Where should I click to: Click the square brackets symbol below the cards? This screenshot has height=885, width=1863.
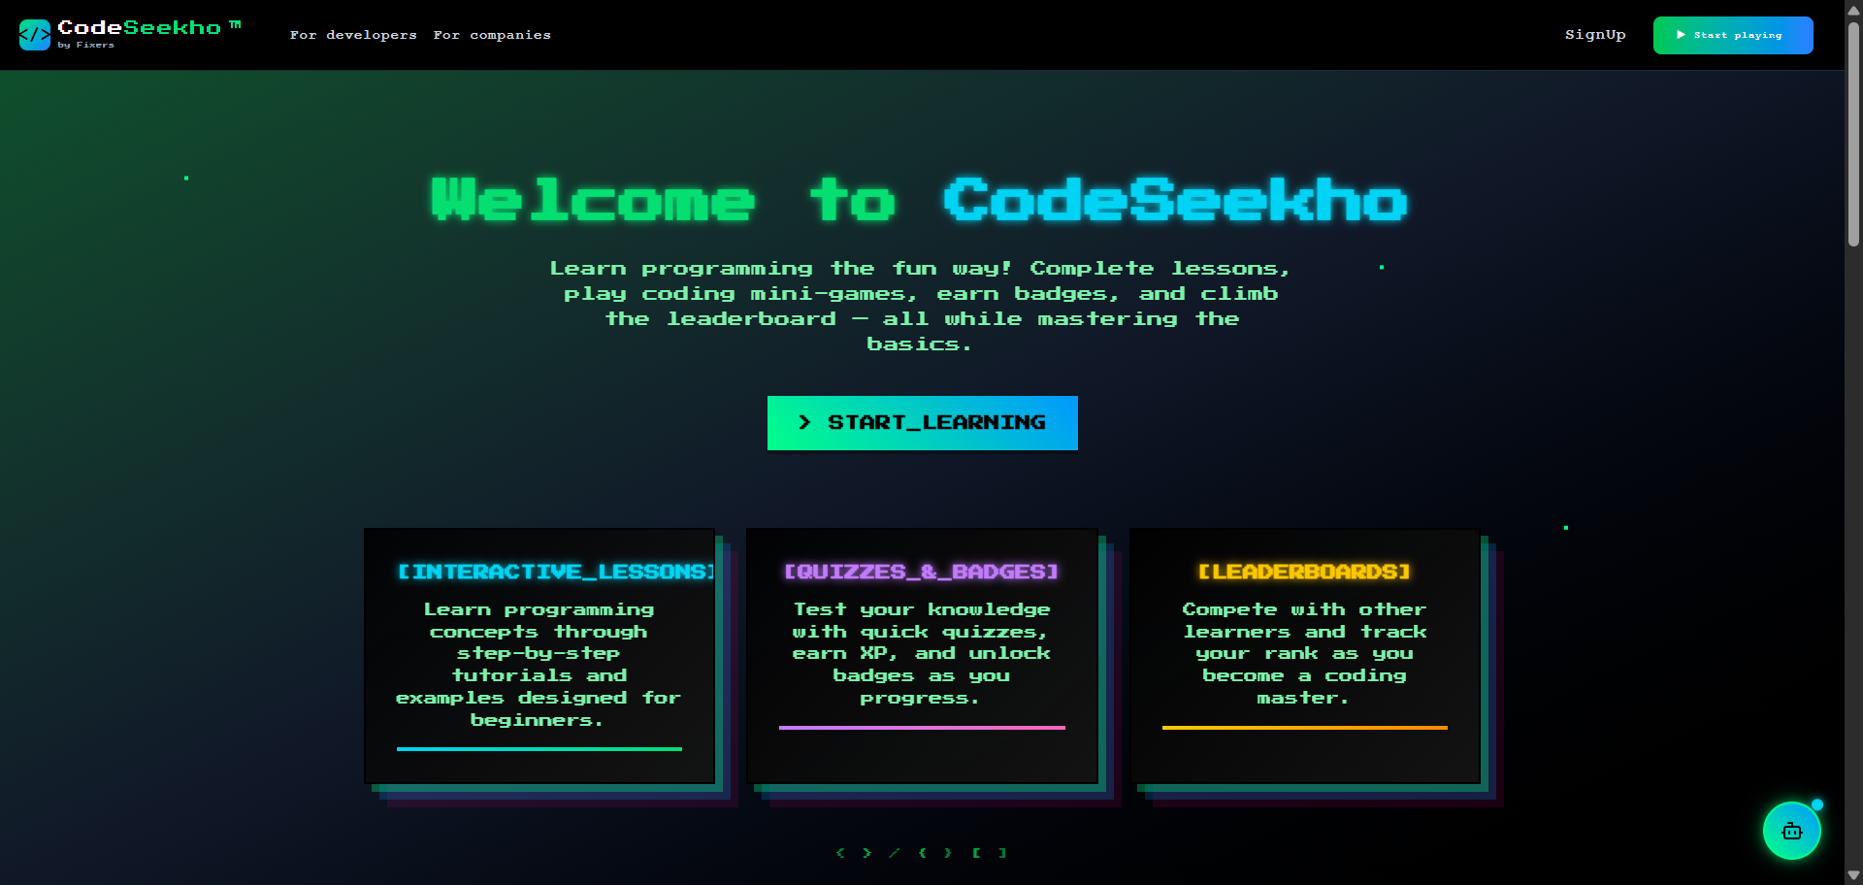pyautogui.click(x=990, y=853)
